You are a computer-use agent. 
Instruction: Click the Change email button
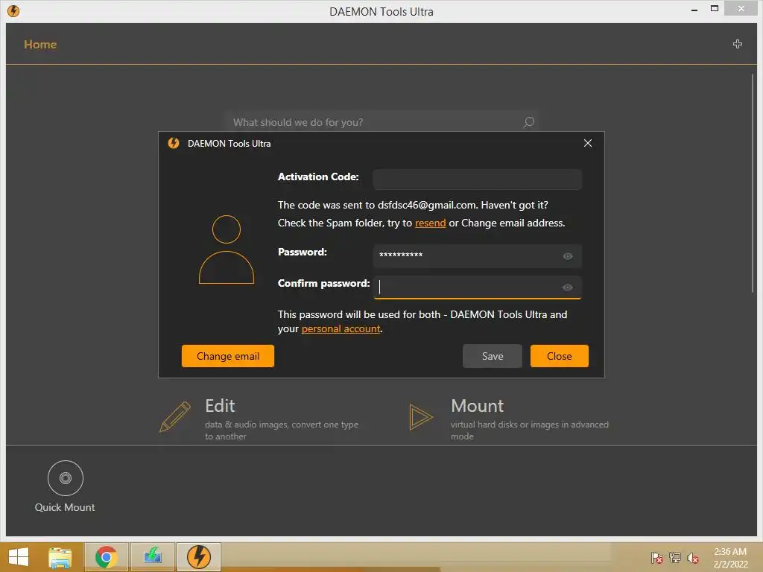click(x=228, y=356)
